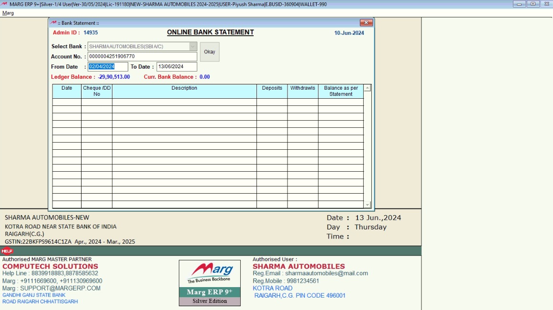Viewport: 553px width, 310px height.
Task: Click the From Date field
Action: tap(108, 67)
